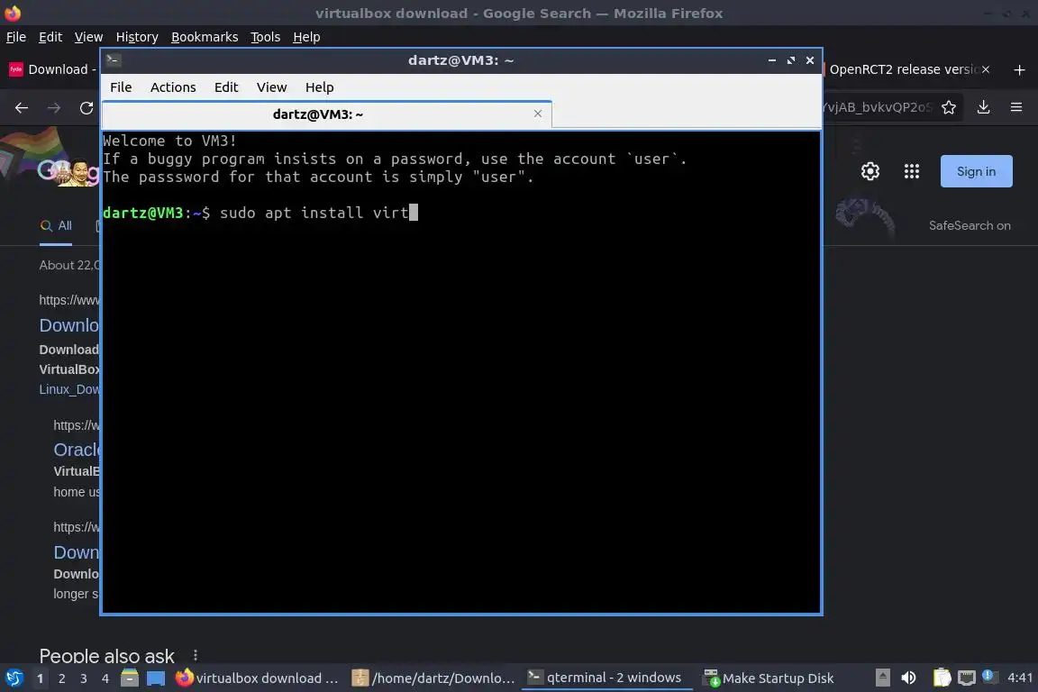The image size is (1038, 692).
Task: Click the Firefox URL bar text
Action: coord(878,107)
